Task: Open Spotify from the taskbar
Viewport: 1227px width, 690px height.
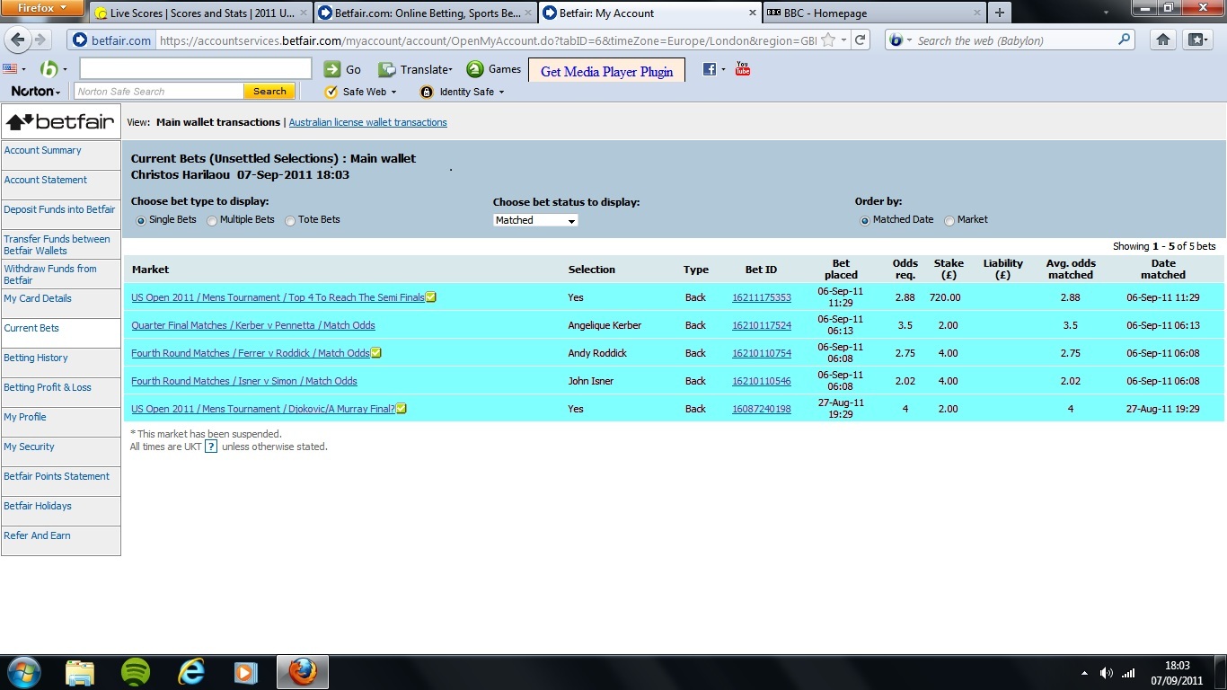Action: point(136,672)
